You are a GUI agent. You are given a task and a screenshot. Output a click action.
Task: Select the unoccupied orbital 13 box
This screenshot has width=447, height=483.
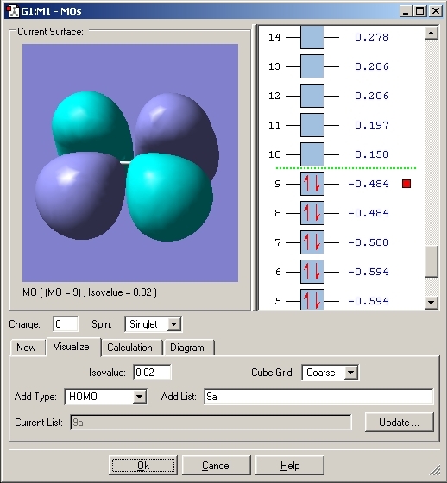(x=312, y=66)
